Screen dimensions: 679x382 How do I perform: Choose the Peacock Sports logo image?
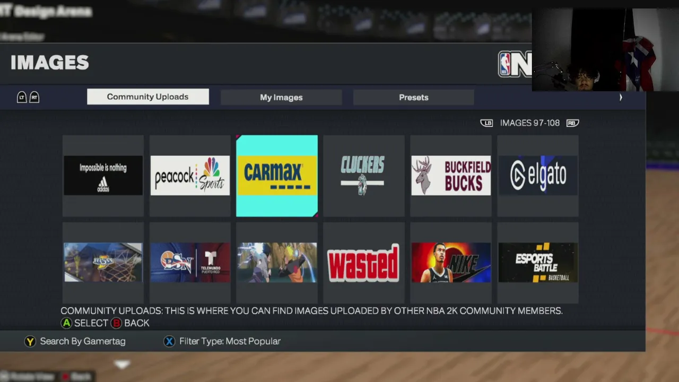tap(190, 176)
